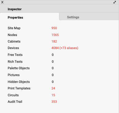Expand the Inspector panel with arrow icon
119x113 pixels.
coord(115,2)
